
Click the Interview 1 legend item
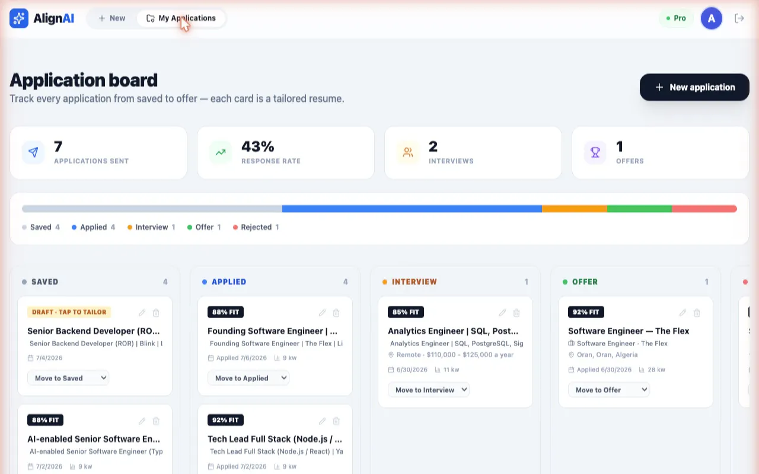coord(151,227)
